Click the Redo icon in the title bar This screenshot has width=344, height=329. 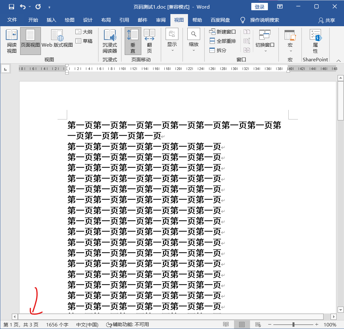pyautogui.click(x=38, y=7)
